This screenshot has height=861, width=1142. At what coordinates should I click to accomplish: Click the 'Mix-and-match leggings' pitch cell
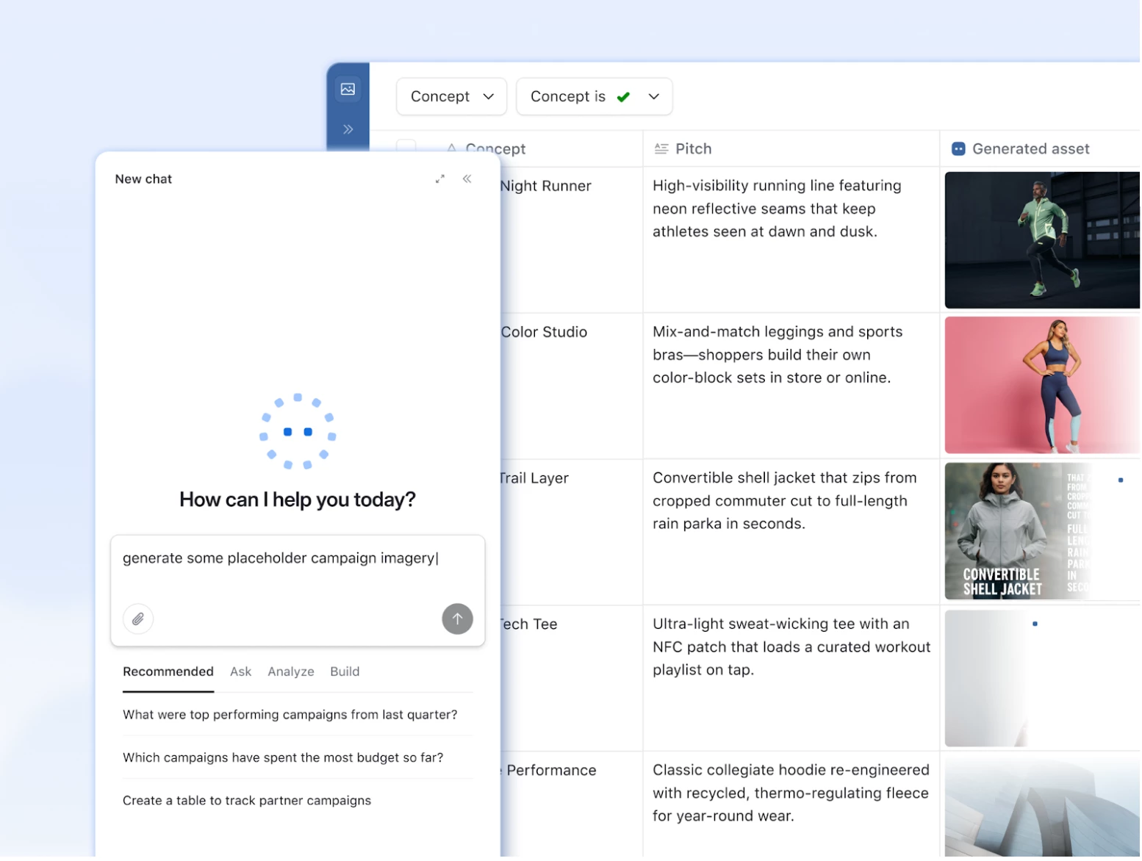[792, 386]
